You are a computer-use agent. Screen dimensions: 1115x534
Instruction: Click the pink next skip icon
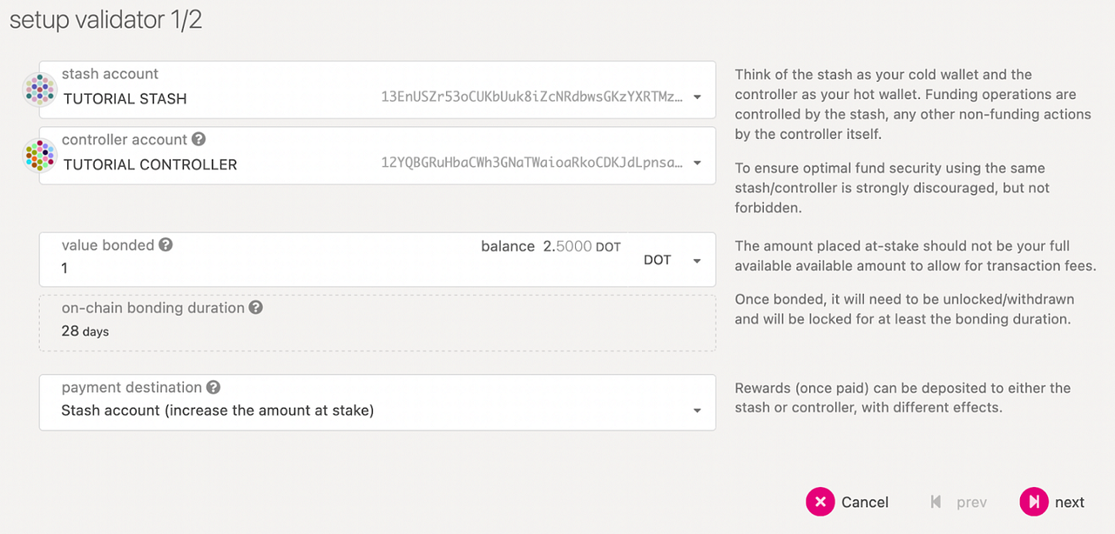[1034, 502]
